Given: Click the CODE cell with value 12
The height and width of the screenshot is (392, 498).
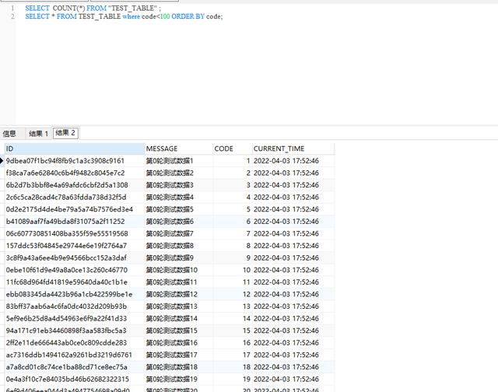Looking at the screenshot, I should (x=233, y=294).
